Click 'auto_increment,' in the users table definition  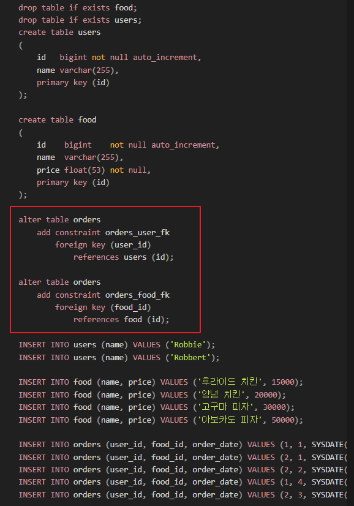click(167, 58)
